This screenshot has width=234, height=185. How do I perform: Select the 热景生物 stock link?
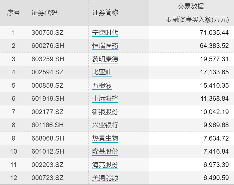point(105,138)
